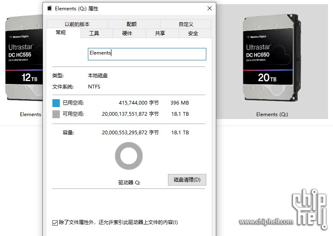This screenshot has height=236, width=333.
Task: Click the 文件系统 label
Action: 63,87
